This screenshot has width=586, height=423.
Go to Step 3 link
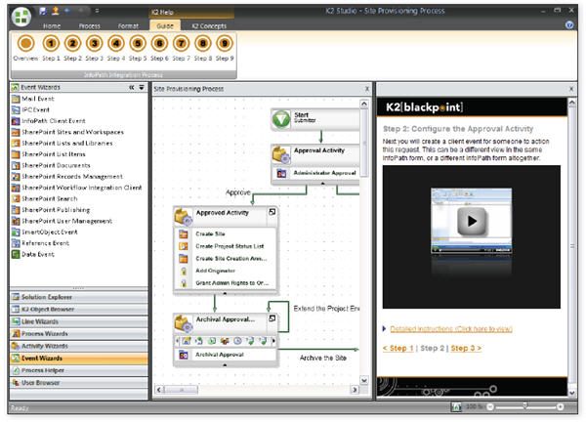point(465,348)
